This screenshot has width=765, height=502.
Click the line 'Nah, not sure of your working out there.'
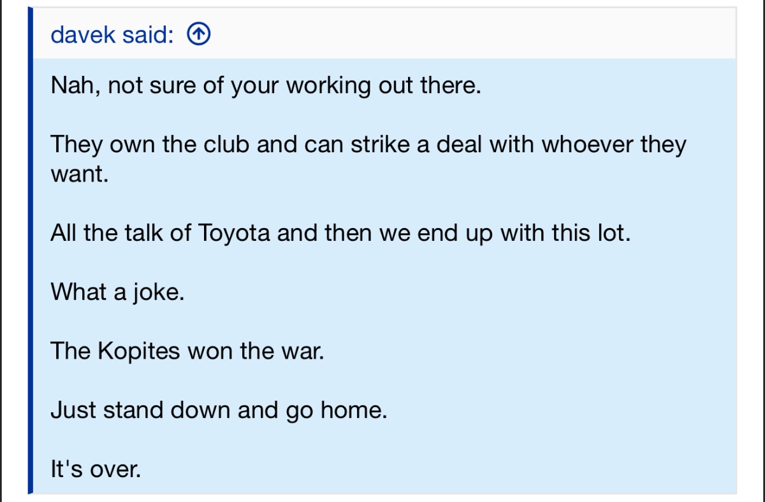coord(266,86)
